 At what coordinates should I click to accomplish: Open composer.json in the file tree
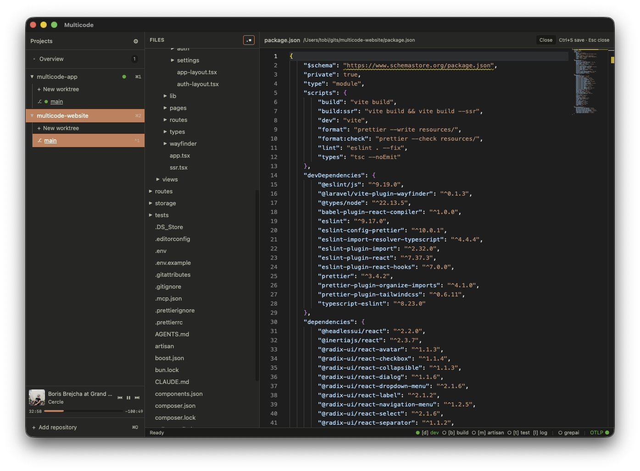tap(175, 406)
